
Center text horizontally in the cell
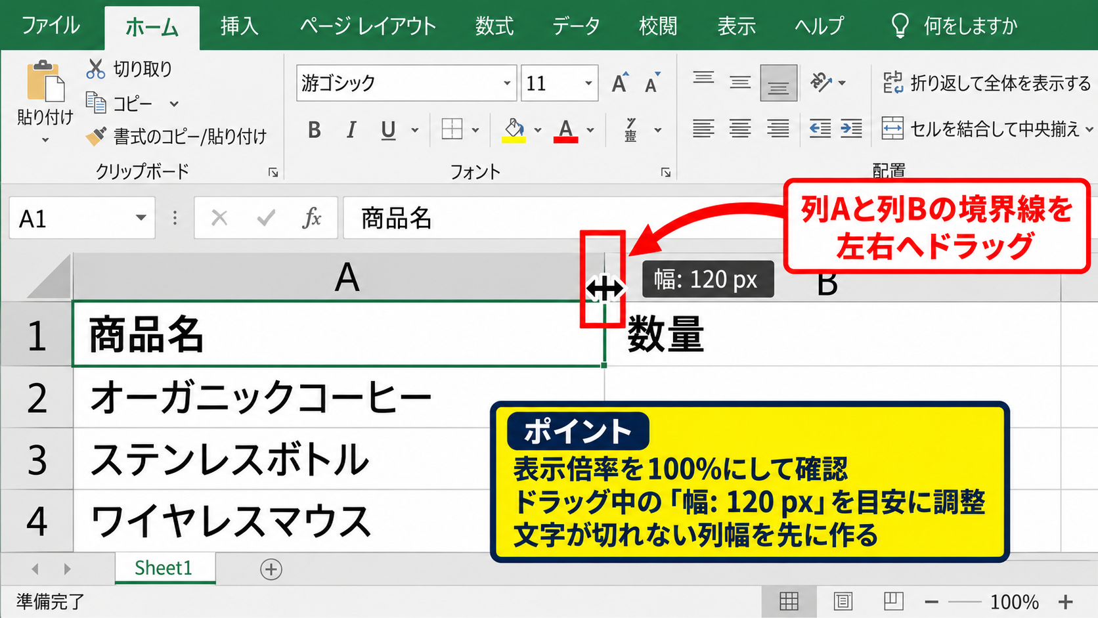coord(740,129)
